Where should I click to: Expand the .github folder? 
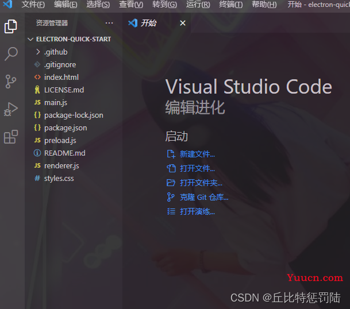38,52
